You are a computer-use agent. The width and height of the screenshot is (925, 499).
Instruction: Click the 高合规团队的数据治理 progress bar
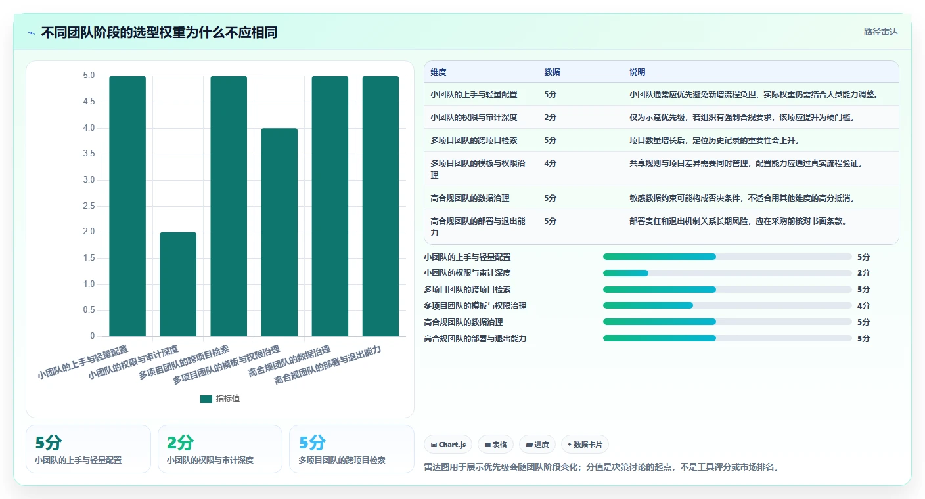[x=727, y=322]
